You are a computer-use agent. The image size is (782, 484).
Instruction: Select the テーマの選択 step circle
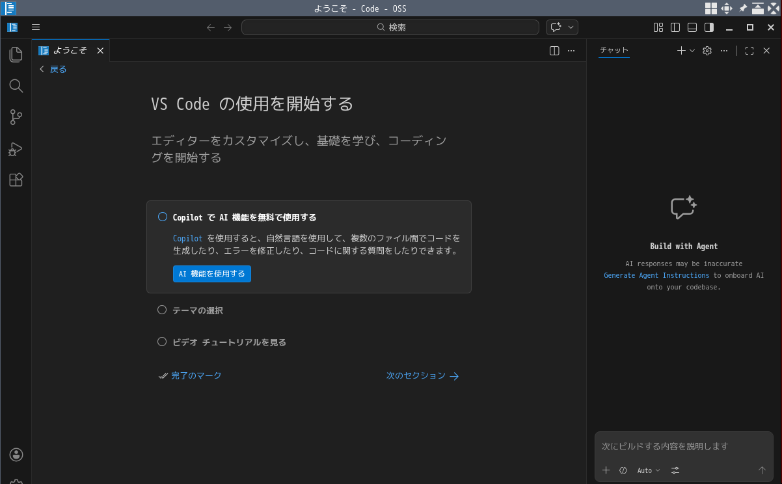(x=162, y=310)
